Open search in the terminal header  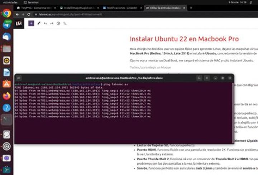point(199,78)
